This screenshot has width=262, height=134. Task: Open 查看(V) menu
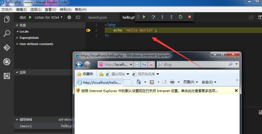coord(51,10)
